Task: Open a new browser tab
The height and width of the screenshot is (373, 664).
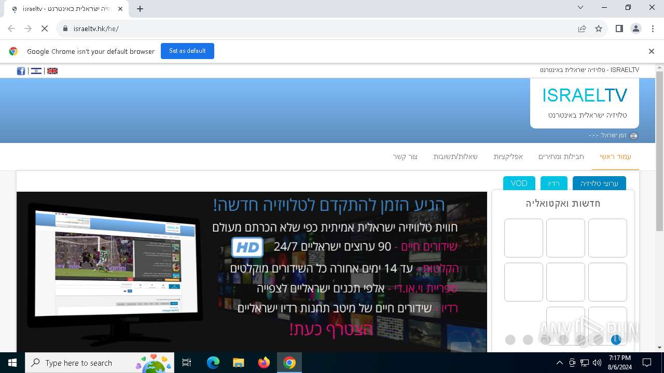Action: coord(140,9)
